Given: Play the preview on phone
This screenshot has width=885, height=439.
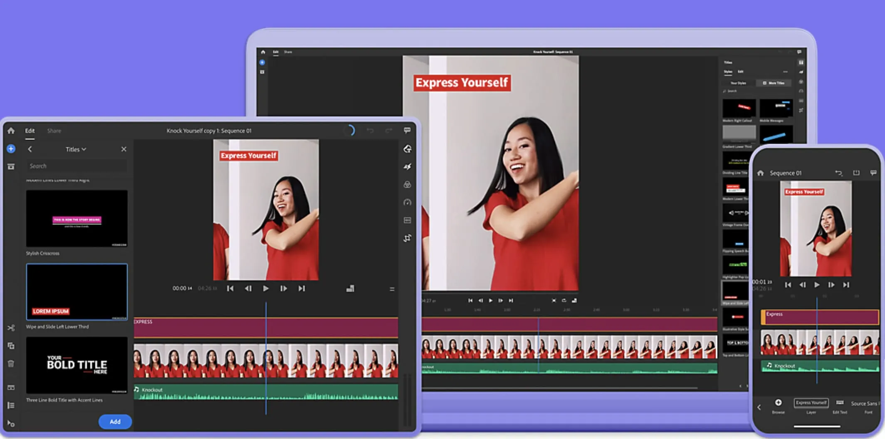Looking at the screenshot, I should 817,285.
